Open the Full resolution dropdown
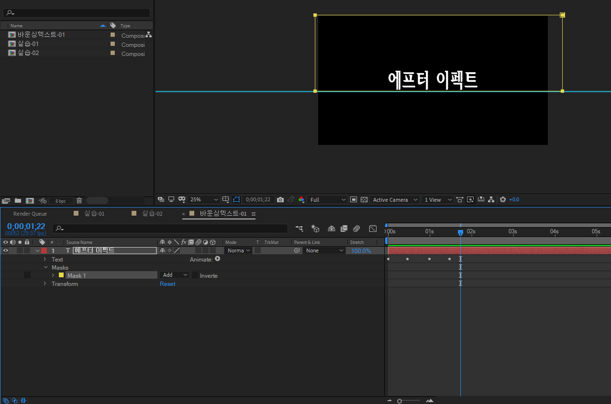The height and width of the screenshot is (404, 611). click(x=328, y=200)
